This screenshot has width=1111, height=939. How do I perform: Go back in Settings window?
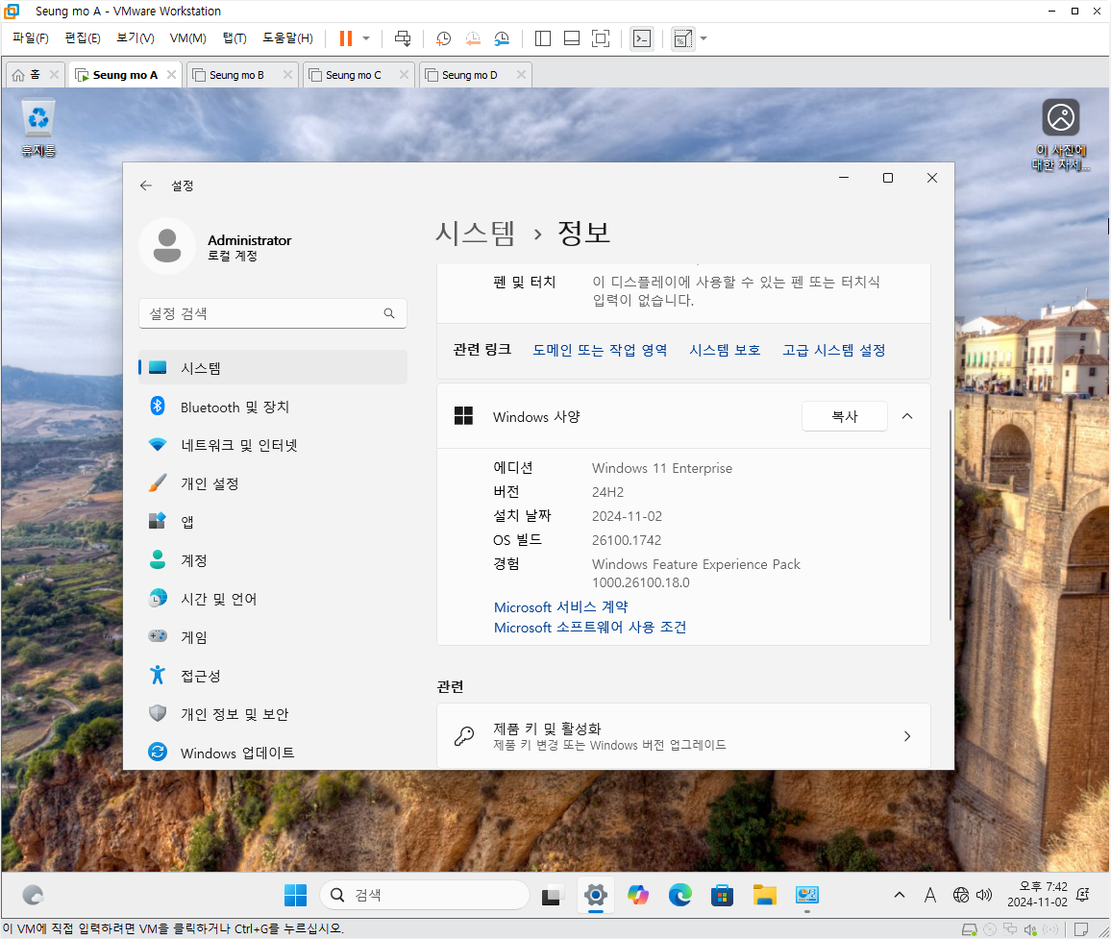[x=146, y=185]
